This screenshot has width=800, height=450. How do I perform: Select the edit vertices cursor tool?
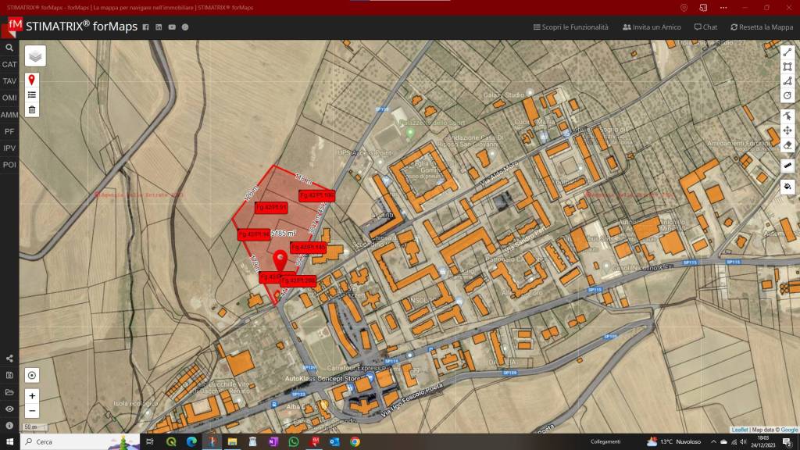787,116
